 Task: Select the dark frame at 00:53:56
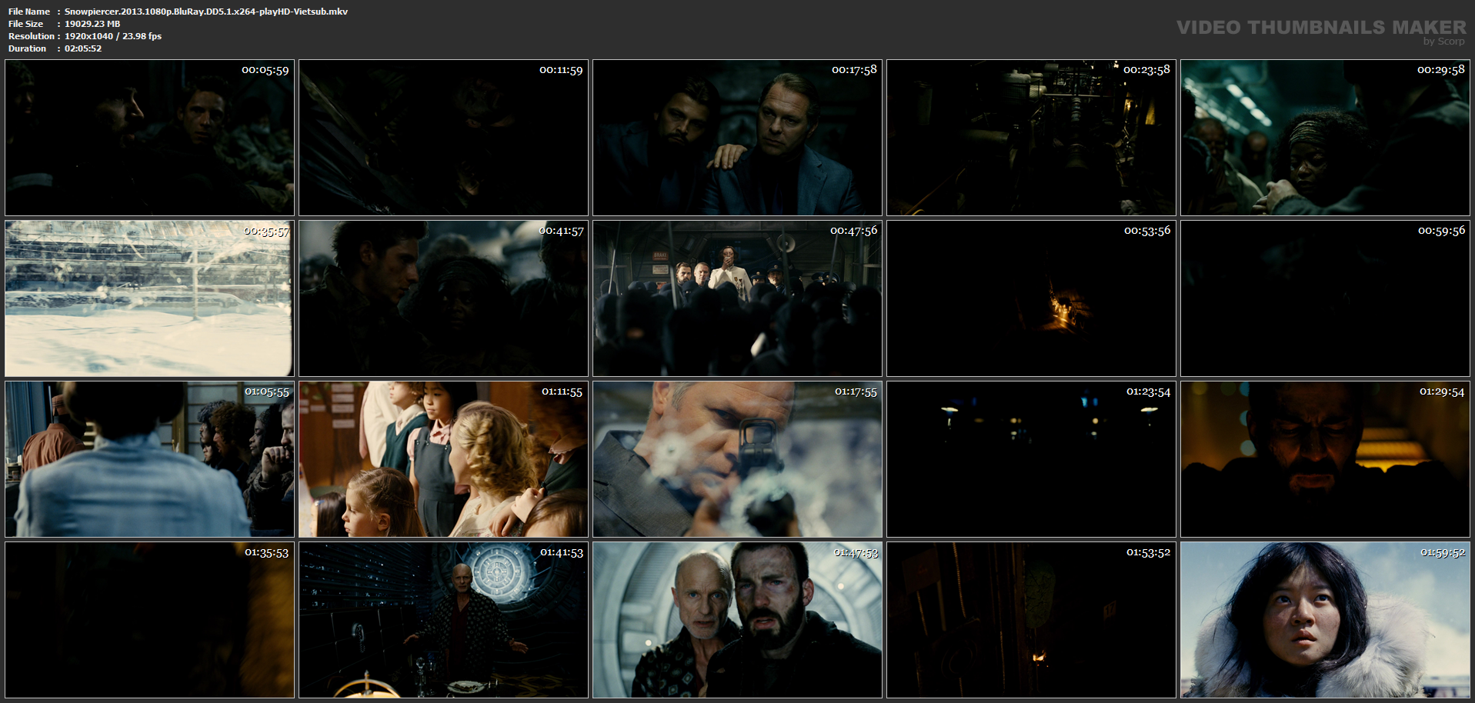pyautogui.click(x=1031, y=298)
